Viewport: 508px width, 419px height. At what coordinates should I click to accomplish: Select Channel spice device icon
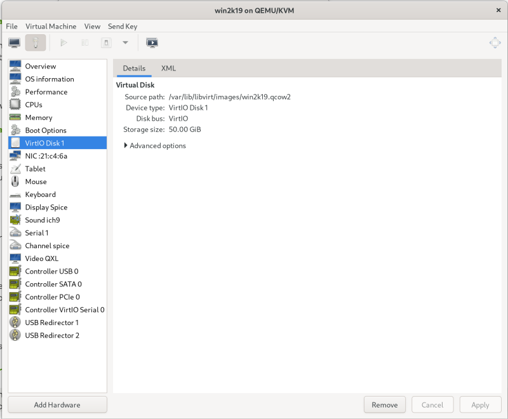[x=15, y=246]
